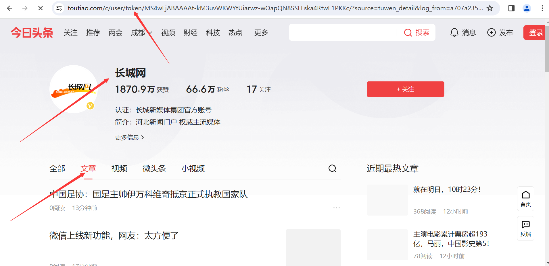Select the 微头条 tab

(154, 169)
